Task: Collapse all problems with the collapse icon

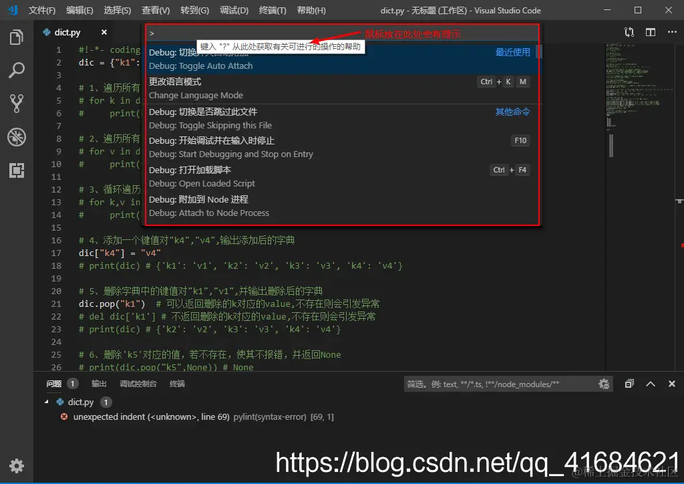Action: click(x=629, y=384)
